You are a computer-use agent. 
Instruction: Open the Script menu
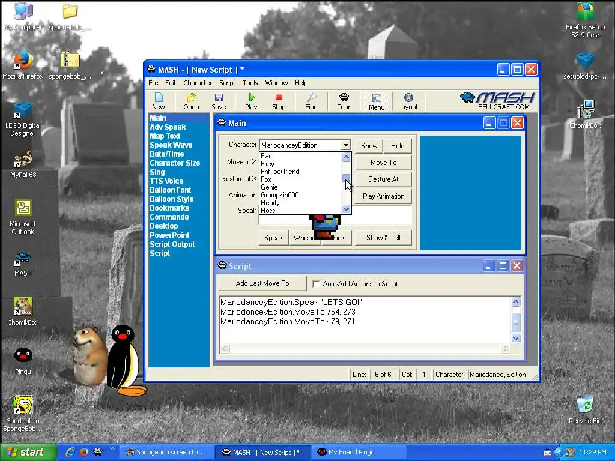tap(228, 83)
